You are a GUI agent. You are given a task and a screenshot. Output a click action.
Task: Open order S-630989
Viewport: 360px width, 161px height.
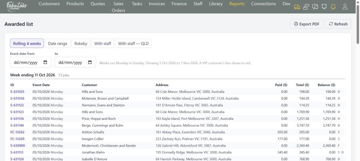coord(17,146)
